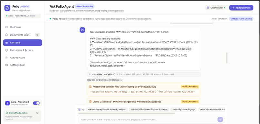Click the Alexa+ Voice Active badge
Image resolution: width=260 pixels, height=124 pixels.
click(x=85, y=6)
